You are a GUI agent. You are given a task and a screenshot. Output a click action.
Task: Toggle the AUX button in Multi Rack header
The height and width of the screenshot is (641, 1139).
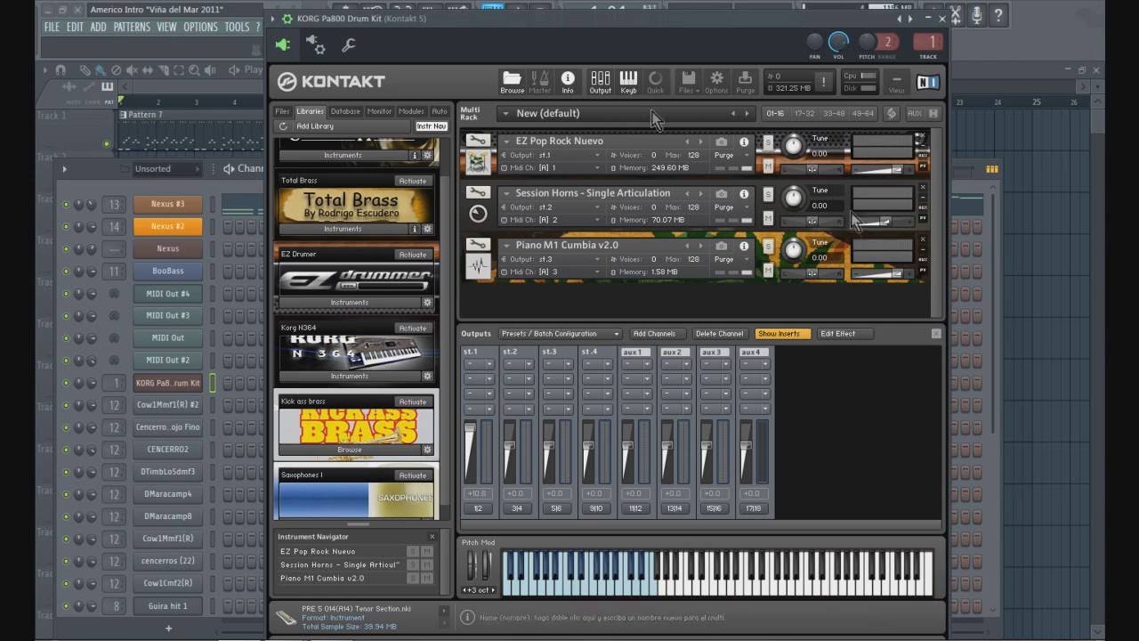914,113
